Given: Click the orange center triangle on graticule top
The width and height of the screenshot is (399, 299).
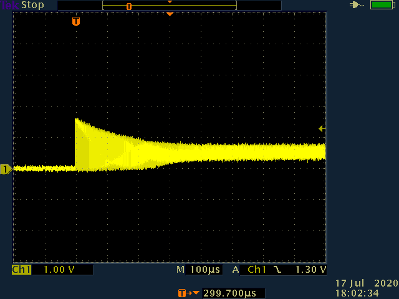Looking at the screenshot, I should (170, 14).
